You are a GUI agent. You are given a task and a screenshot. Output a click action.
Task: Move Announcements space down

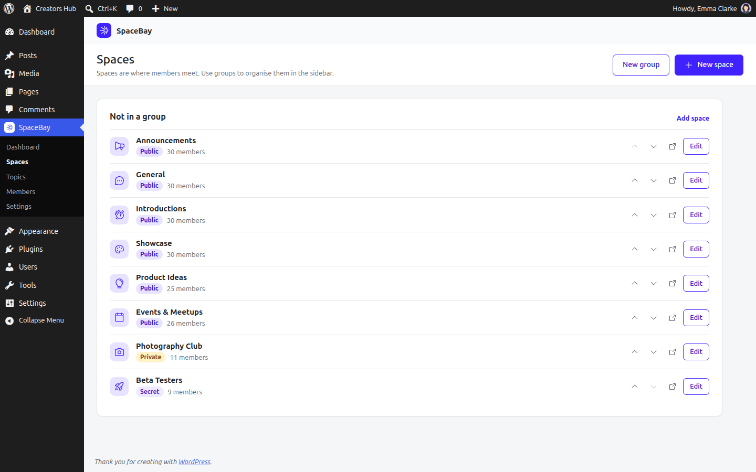pos(654,146)
